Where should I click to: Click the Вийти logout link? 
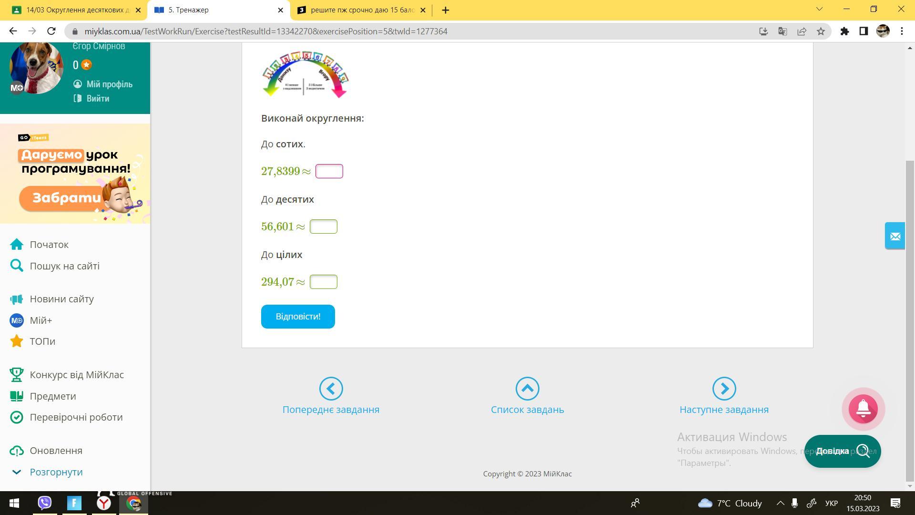[97, 99]
